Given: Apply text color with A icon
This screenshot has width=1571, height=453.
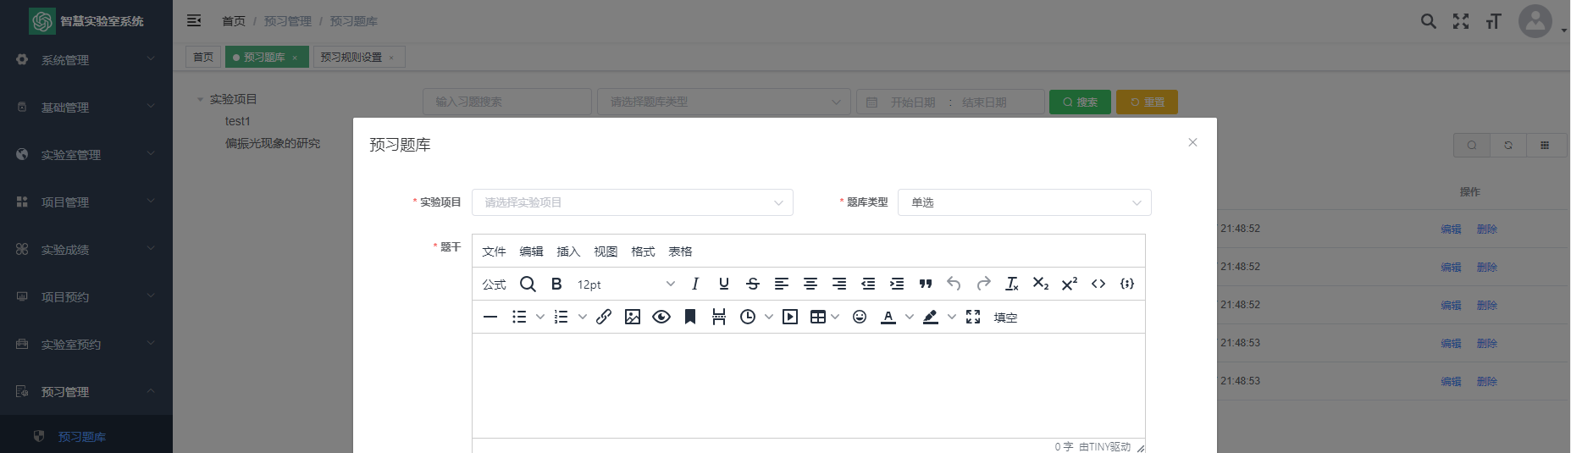Looking at the screenshot, I should [888, 317].
